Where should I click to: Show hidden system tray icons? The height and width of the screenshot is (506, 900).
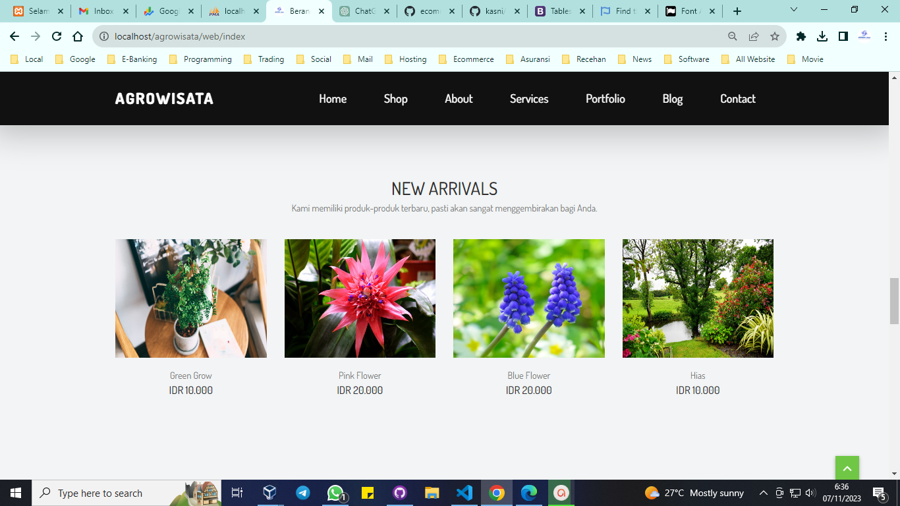[x=764, y=493]
